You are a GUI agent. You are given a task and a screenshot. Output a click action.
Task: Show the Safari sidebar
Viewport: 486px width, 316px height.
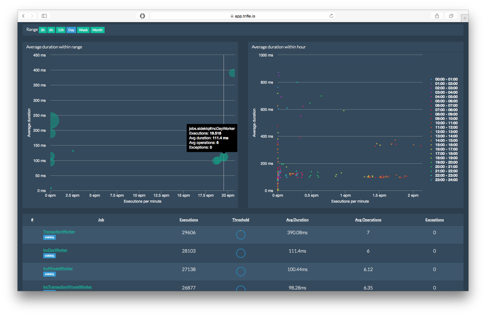pos(44,16)
